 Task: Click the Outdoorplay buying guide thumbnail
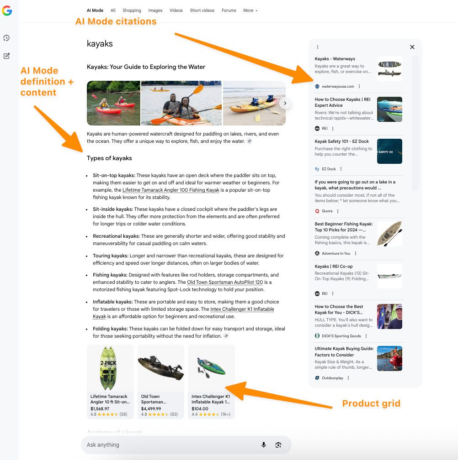pos(389,359)
